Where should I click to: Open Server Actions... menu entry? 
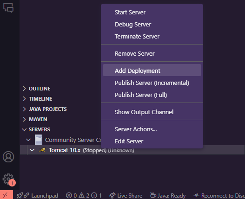pyautogui.click(x=152, y=129)
